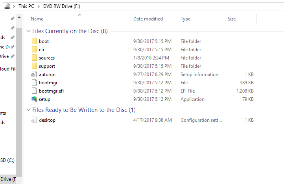The width and height of the screenshot is (284, 184).
Task: Click the drive icon in address bar
Action: pos(7,6)
